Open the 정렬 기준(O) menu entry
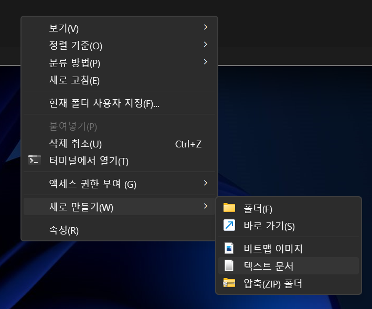Image resolution: width=372 pixels, height=309 pixels. pyautogui.click(x=119, y=45)
